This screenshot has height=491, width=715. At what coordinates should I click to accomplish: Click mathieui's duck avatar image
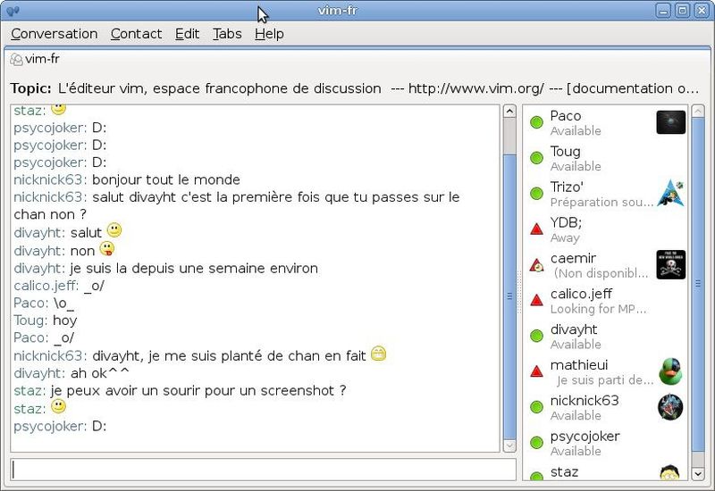669,371
